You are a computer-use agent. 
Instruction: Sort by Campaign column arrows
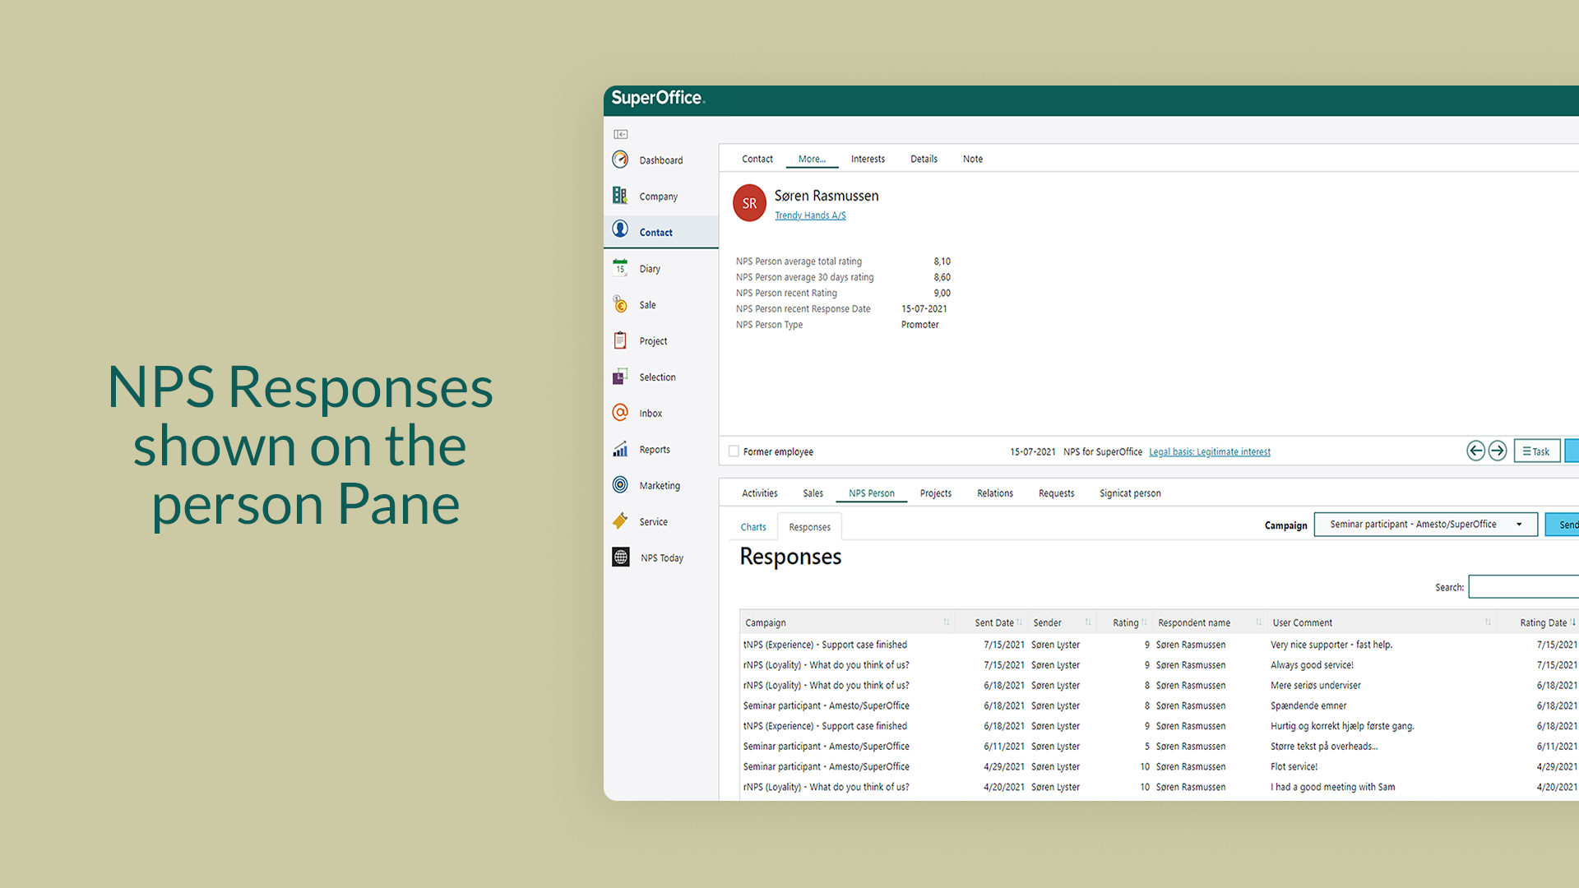coord(947,622)
